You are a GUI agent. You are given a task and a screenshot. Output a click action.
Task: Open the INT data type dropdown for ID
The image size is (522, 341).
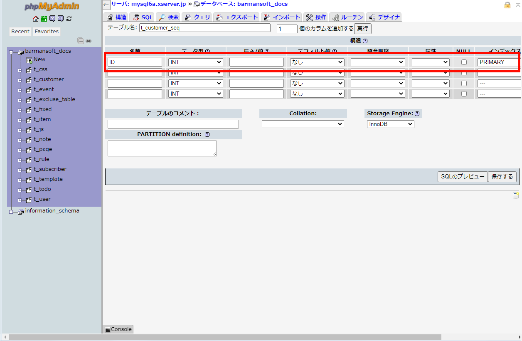pos(196,62)
